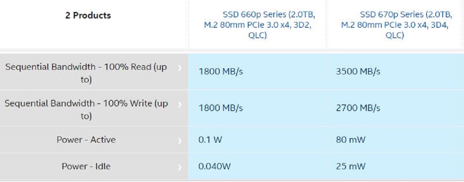Select the 80 mW active power value
Viewport: 464px width, 182px height.
click(351, 140)
